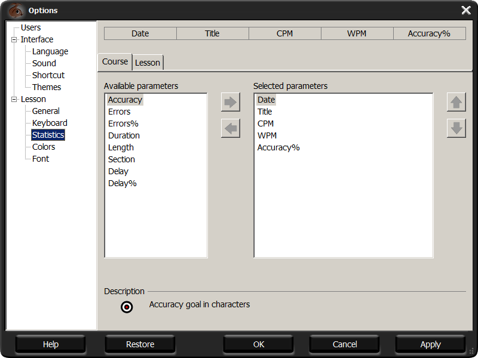
Task: Click the window resize grip
Action: (x=470, y=351)
